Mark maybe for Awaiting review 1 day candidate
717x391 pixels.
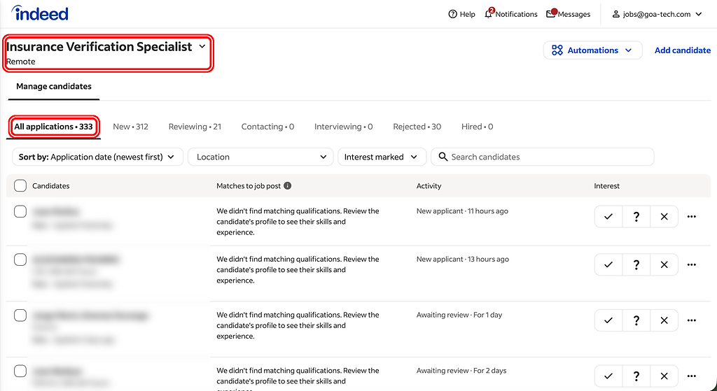(636, 320)
